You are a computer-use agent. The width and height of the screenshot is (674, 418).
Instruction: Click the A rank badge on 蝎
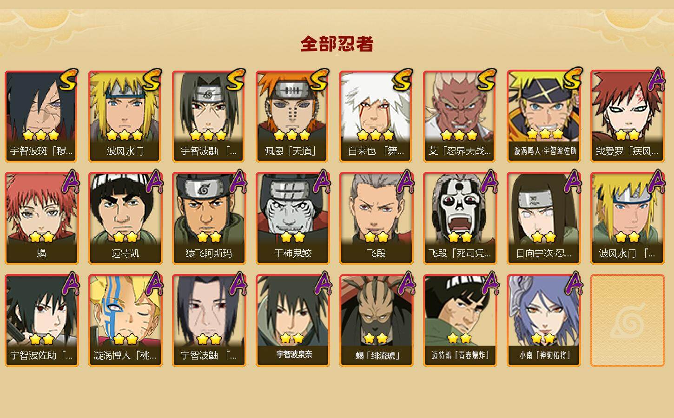pos(69,181)
